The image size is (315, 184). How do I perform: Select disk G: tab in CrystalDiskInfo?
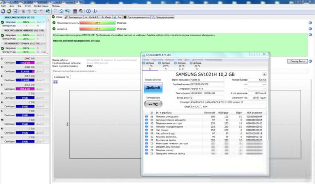pyautogui.click(x=150, y=66)
